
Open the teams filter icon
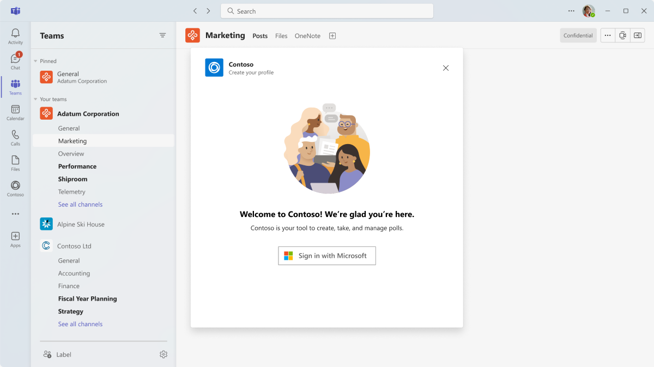tap(162, 35)
